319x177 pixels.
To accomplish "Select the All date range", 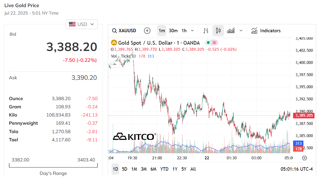I will click(193, 169).
